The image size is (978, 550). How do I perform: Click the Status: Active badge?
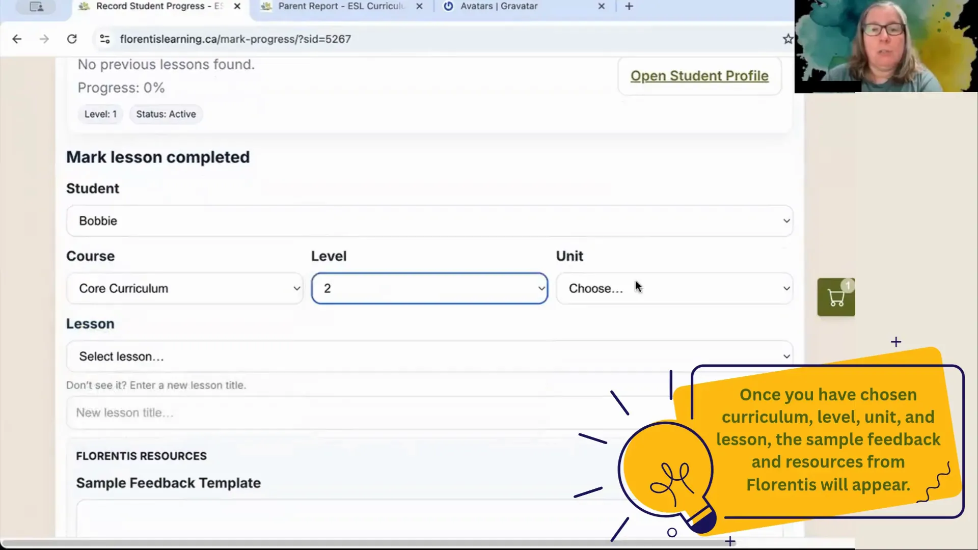point(166,114)
